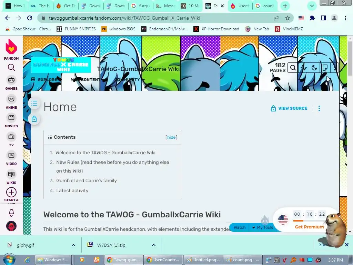Open page options three-dot menu
Screen dimensions: 353x265
click(319, 108)
